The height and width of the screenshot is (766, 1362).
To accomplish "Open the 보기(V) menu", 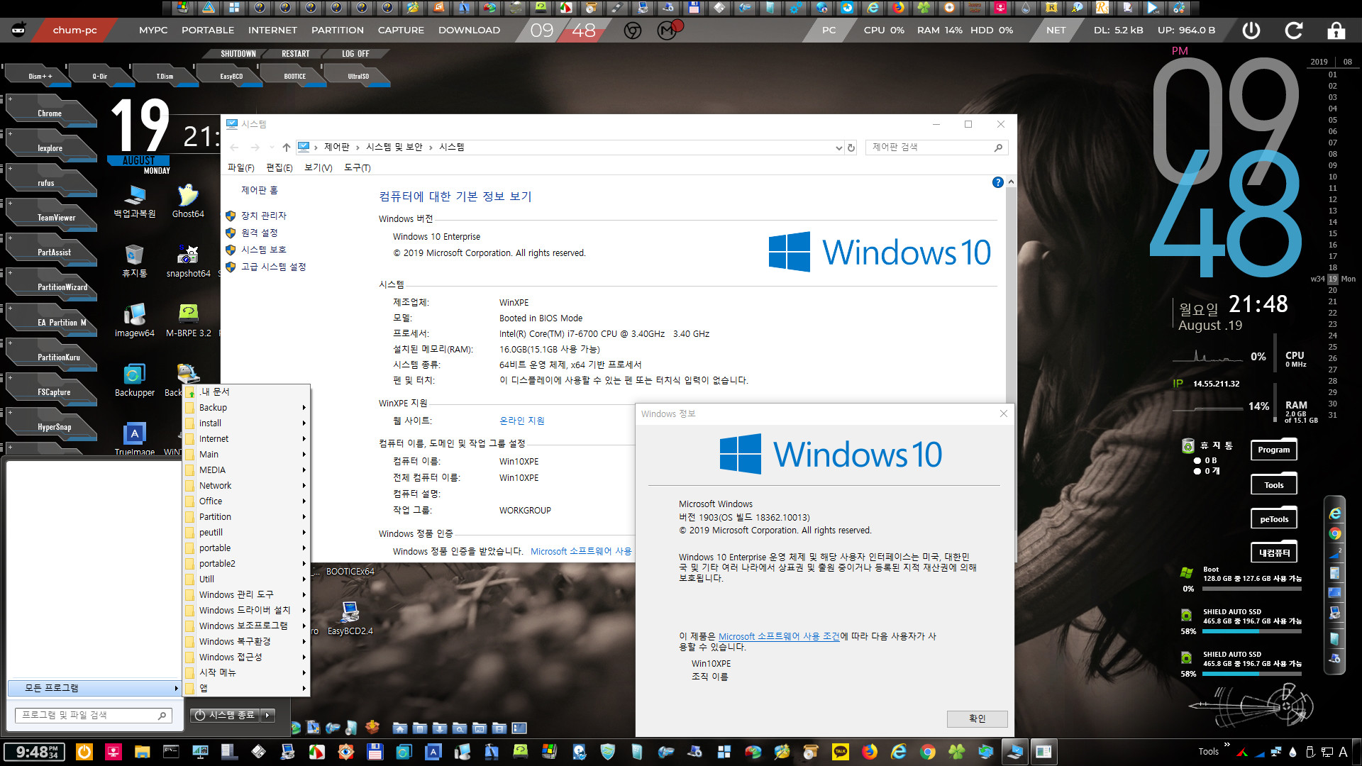I will pyautogui.click(x=318, y=168).
